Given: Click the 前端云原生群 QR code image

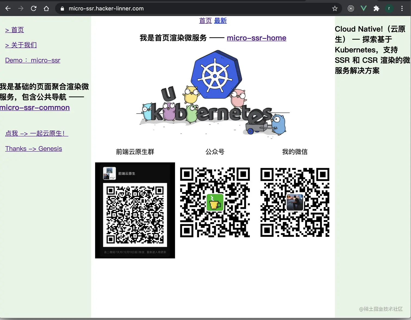Looking at the screenshot, I should (x=135, y=210).
